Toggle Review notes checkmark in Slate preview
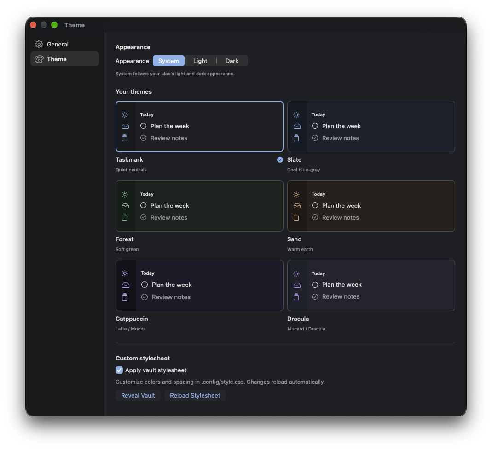Viewport: 492px width, 450px height. [315, 138]
